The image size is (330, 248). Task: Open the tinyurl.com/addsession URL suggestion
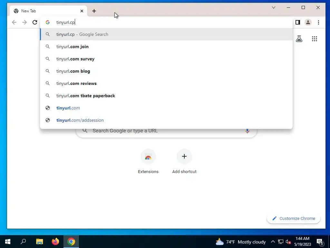(166, 120)
